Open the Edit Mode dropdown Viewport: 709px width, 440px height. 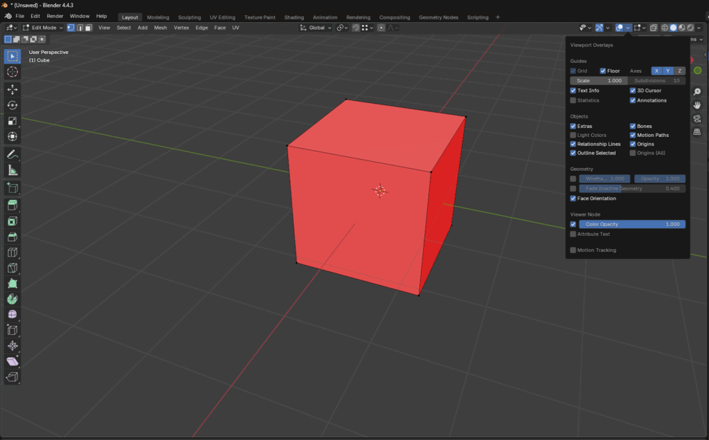click(x=43, y=28)
